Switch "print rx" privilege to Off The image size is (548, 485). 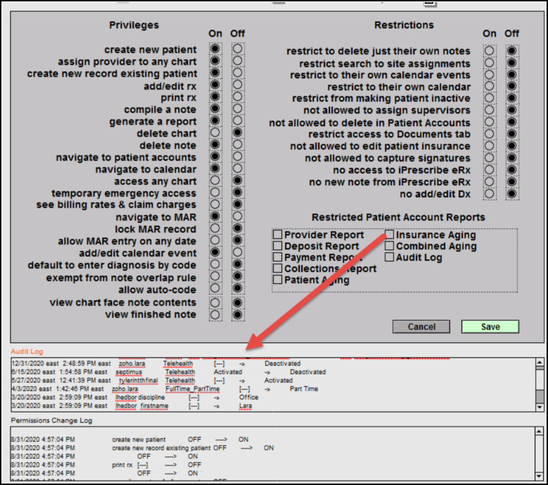[238, 97]
